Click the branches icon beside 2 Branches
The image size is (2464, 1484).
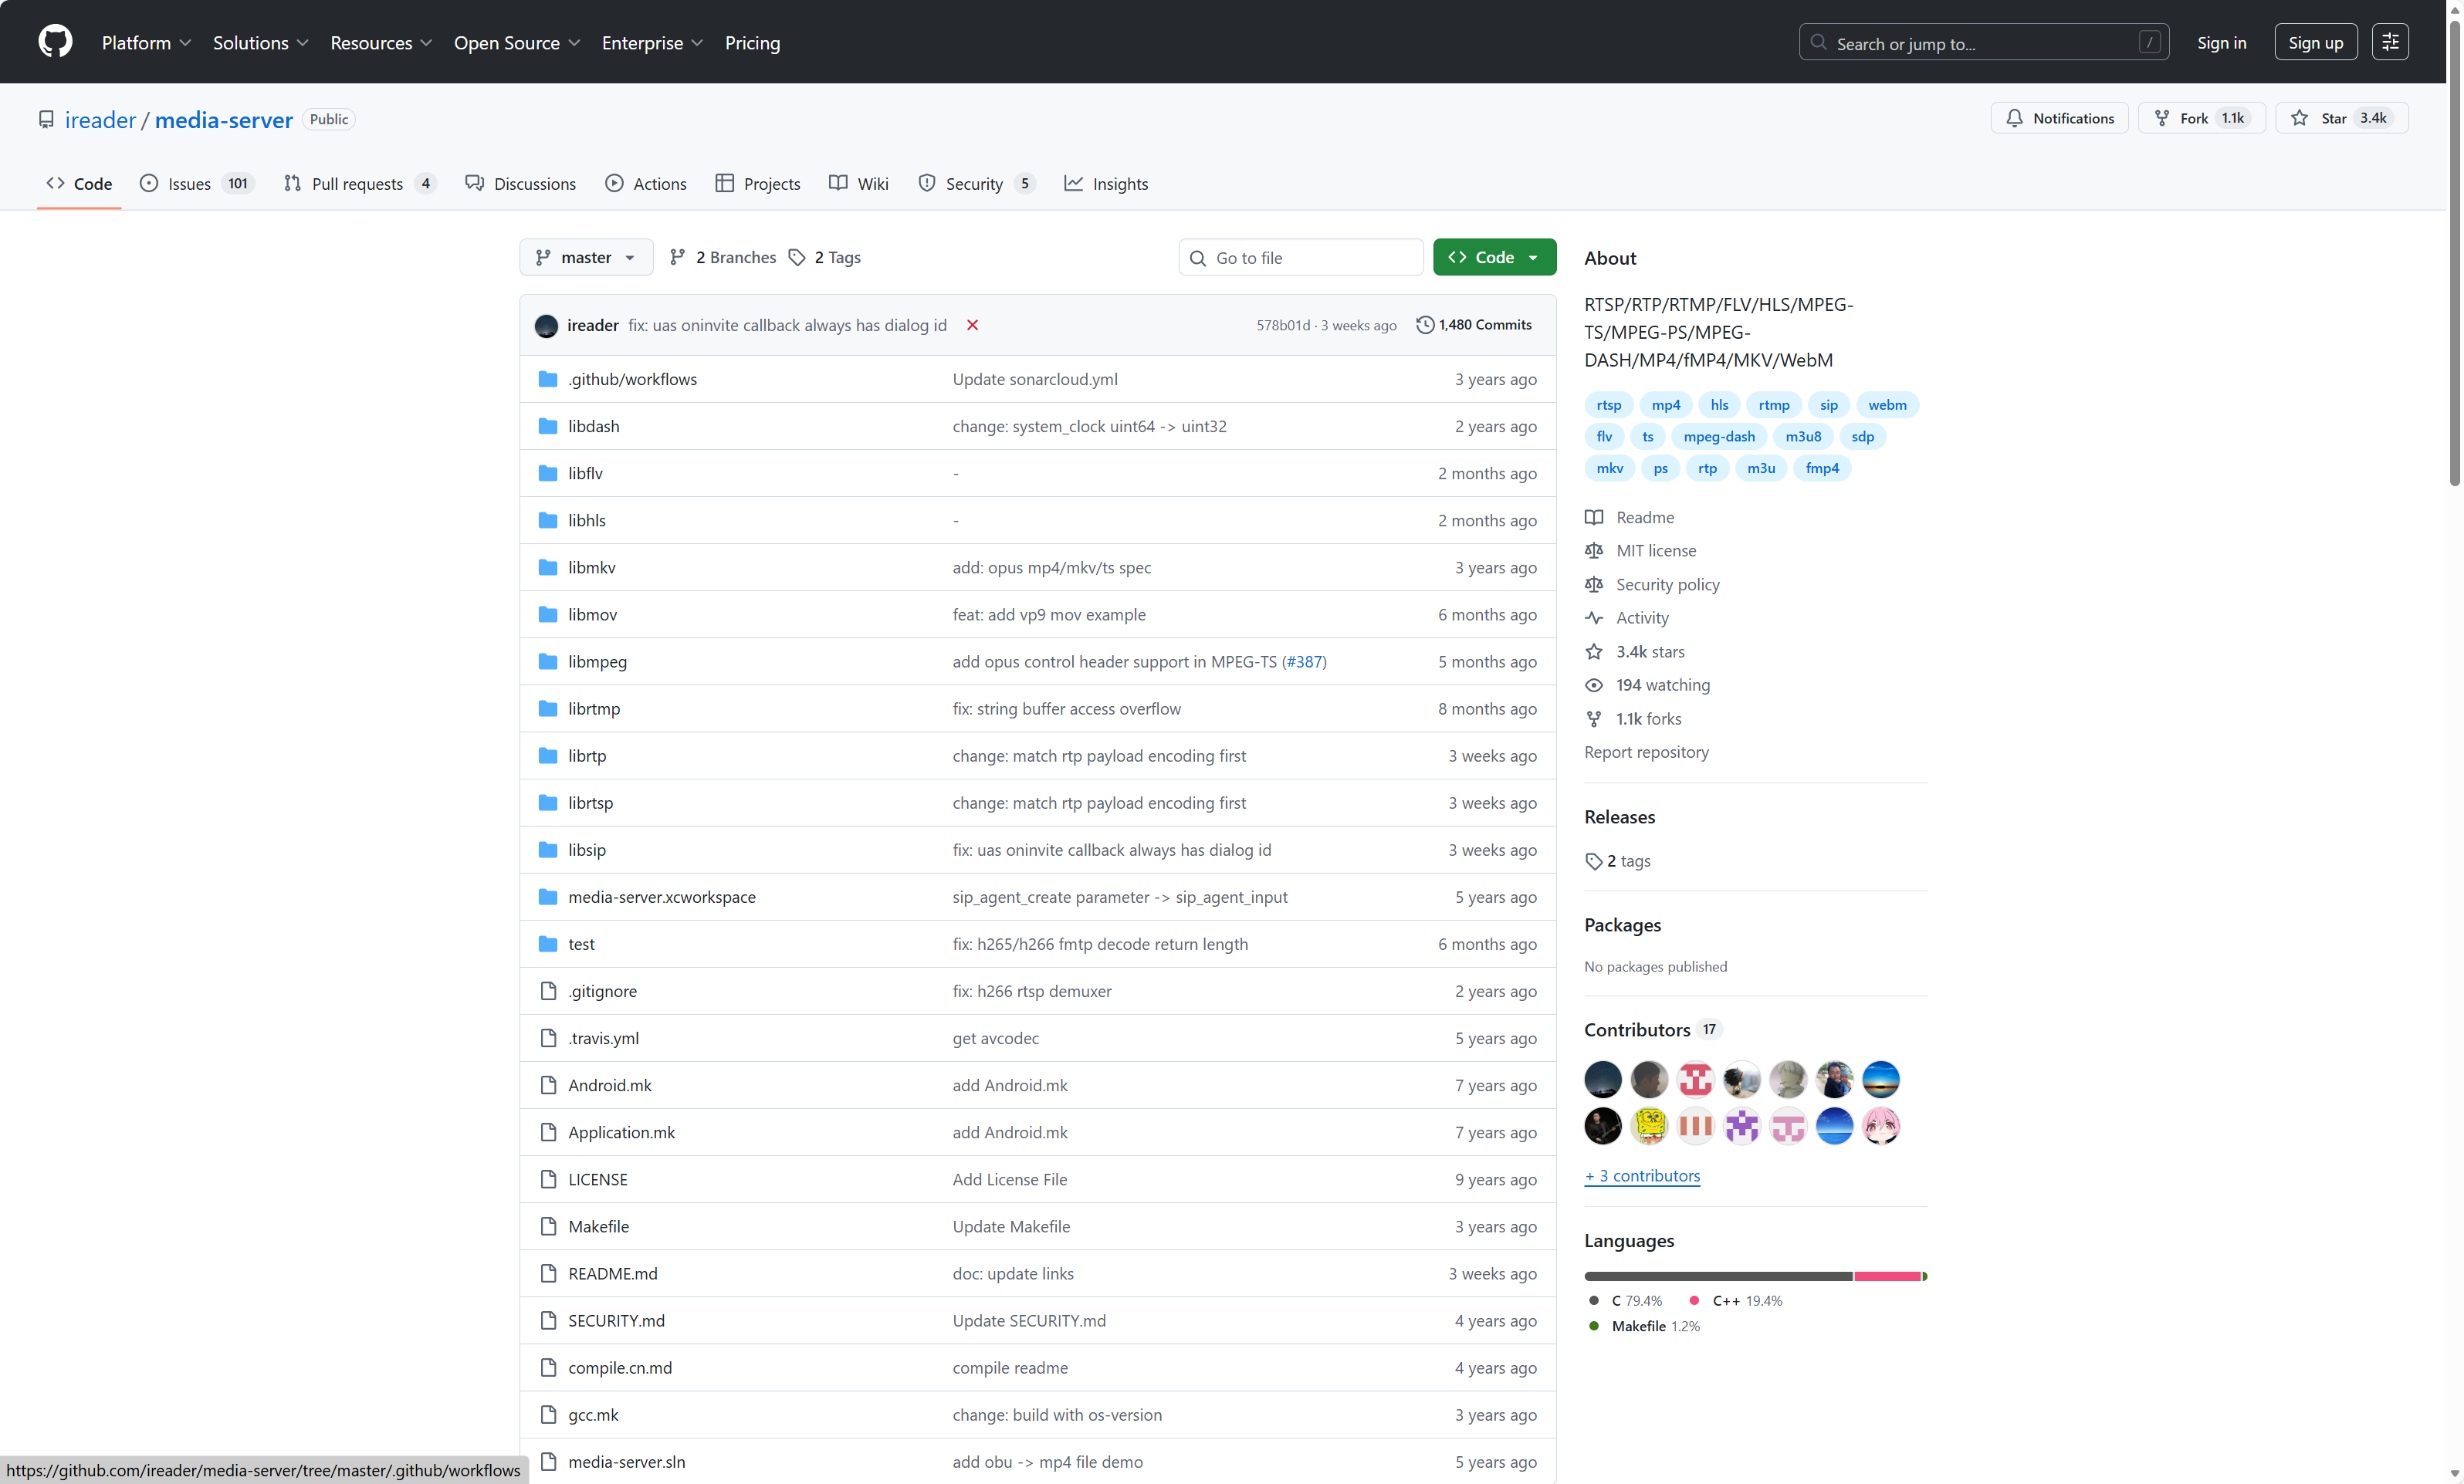[x=677, y=257]
